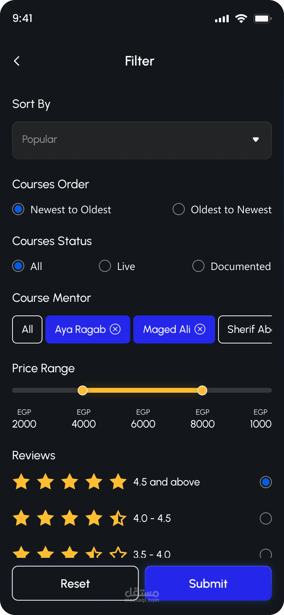The image size is (284, 615).
Task: Choose Live courses status
Action: (x=105, y=266)
